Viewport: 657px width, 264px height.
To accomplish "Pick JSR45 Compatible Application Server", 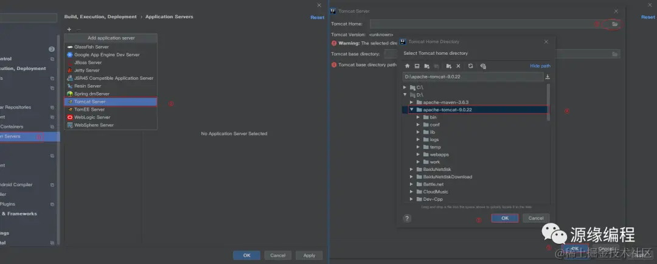I will point(111,78).
